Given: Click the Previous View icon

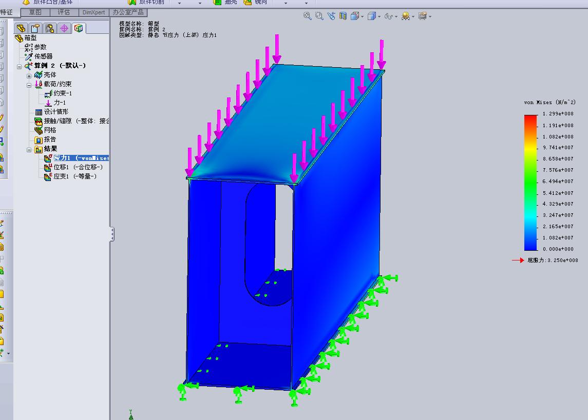Looking at the screenshot, I should [x=331, y=16].
